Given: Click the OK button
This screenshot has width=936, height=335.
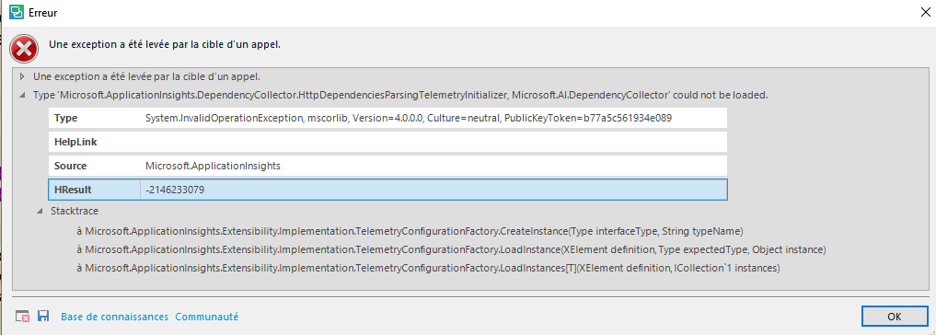Looking at the screenshot, I should (894, 317).
